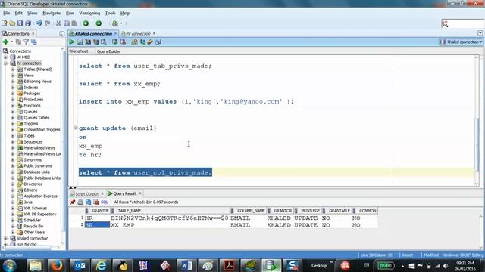Click the Undo icon in main toolbar

[x=39, y=23]
